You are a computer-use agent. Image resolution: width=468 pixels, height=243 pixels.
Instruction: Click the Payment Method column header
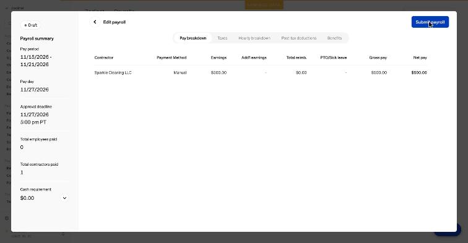click(171, 58)
